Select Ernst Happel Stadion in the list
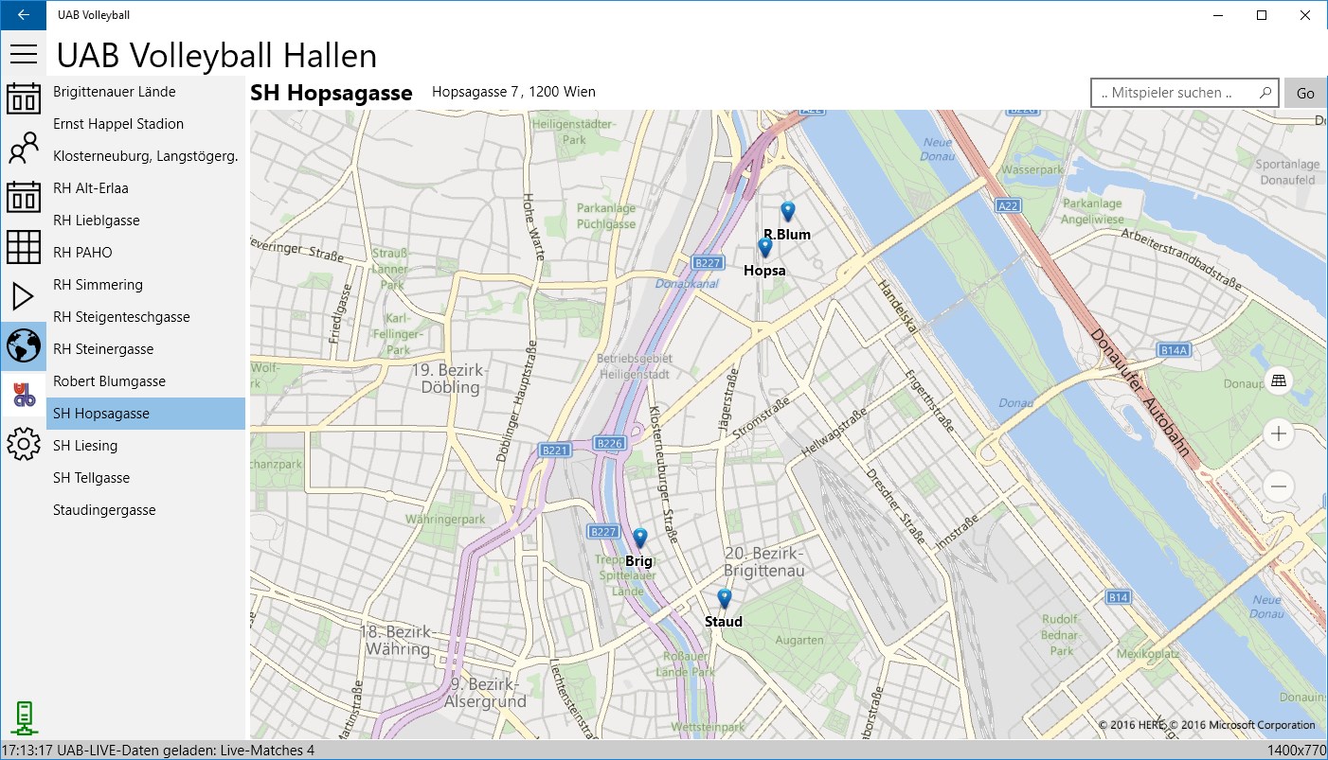The image size is (1328, 760). coord(146,124)
